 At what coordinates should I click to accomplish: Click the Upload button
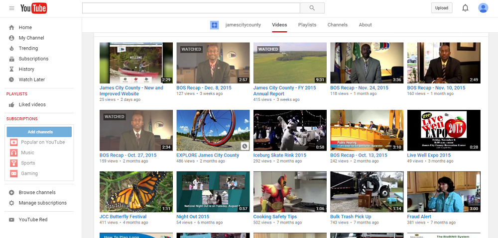[x=441, y=8]
